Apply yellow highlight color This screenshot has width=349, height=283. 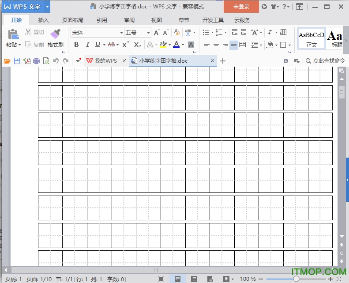(163, 45)
